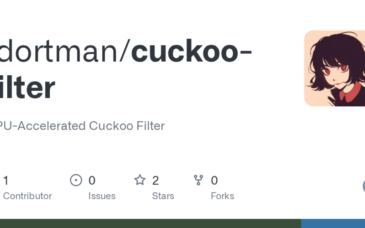Viewport: 365px width, 228px height.
Task: Open the "Issues" label
Action: coord(102,196)
